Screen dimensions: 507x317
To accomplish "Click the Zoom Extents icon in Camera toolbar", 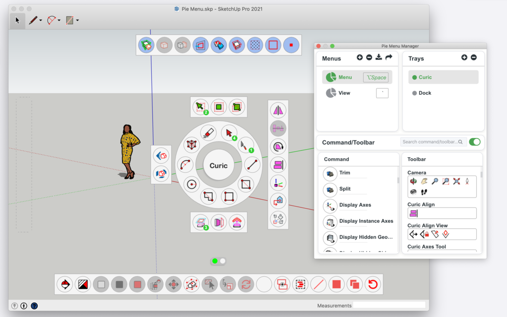I will [x=457, y=181].
